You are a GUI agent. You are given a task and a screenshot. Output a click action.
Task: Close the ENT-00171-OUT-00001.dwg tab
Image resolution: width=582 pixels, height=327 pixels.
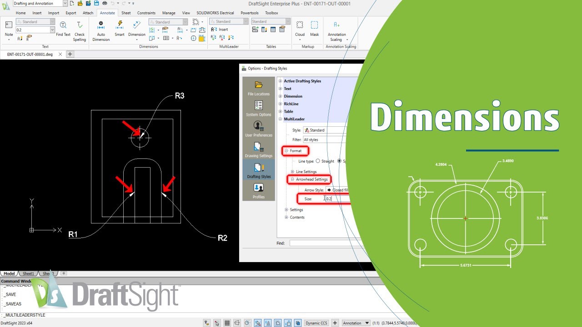pos(60,54)
